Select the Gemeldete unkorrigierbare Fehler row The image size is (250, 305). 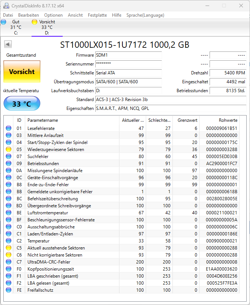[x=122, y=192]
